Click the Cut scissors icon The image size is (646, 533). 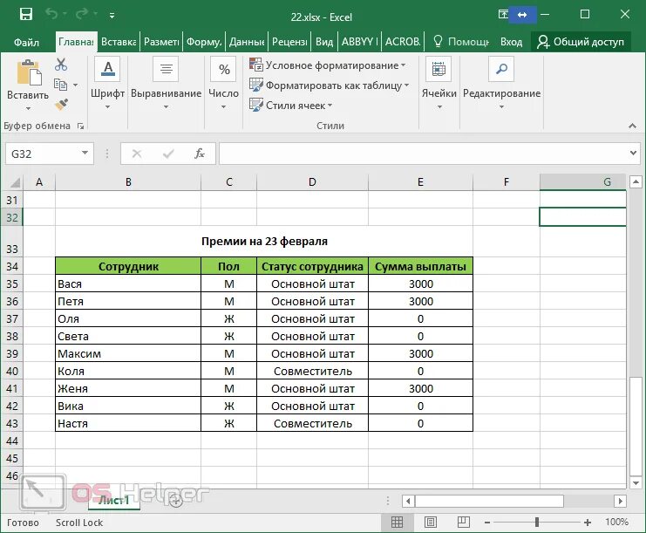point(61,65)
